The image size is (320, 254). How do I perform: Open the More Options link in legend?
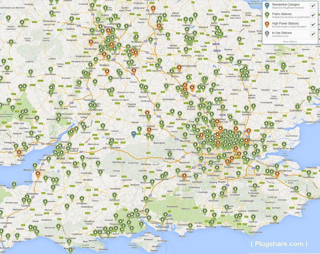[290, 41]
